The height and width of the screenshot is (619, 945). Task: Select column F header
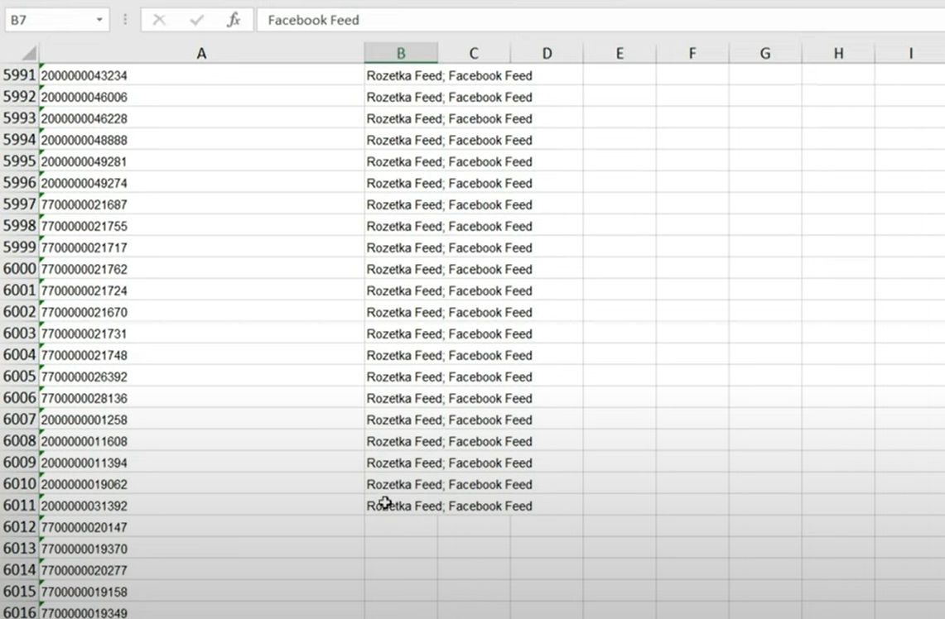(x=692, y=53)
